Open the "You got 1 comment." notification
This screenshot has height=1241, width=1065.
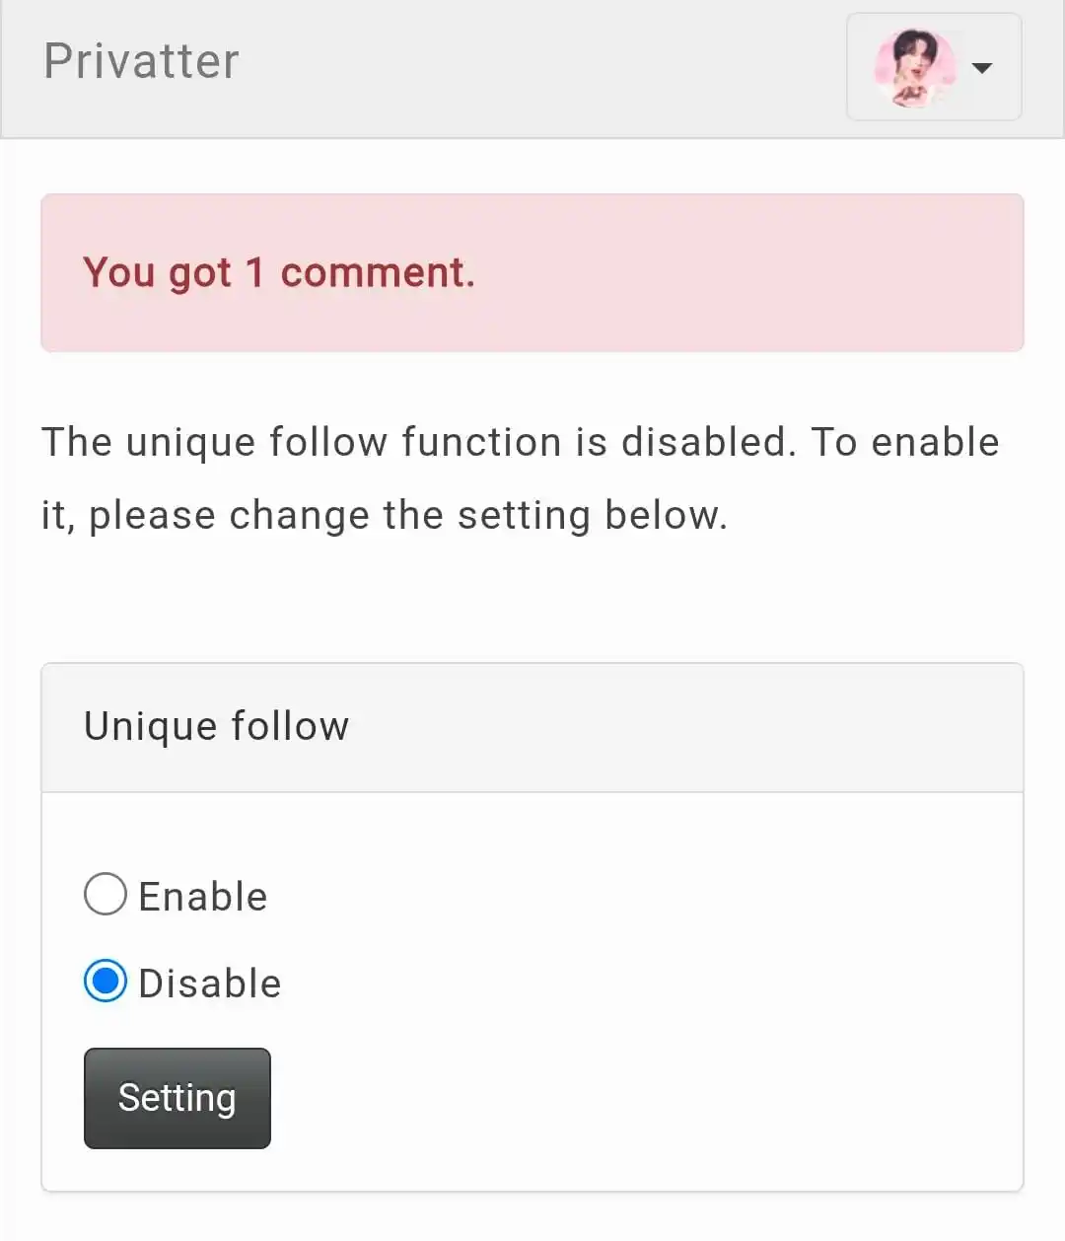click(278, 272)
